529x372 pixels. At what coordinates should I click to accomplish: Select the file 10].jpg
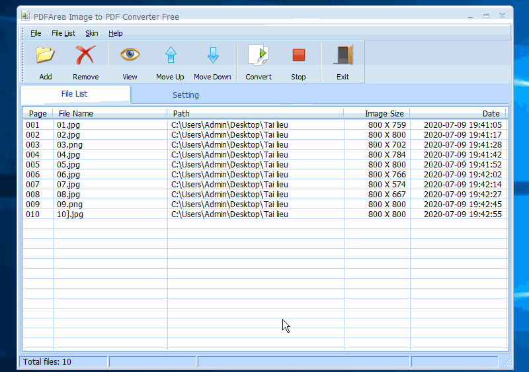click(70, 214)
